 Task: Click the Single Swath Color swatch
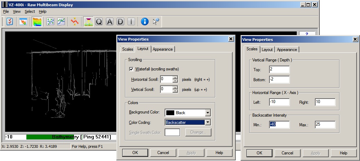[x=172, y=132]
